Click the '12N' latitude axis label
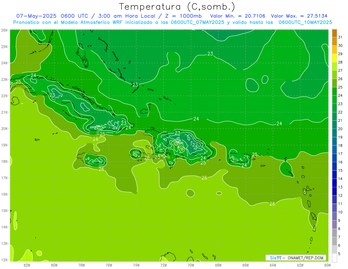Screen dimensions: 348x269 [x=4, y=260]
